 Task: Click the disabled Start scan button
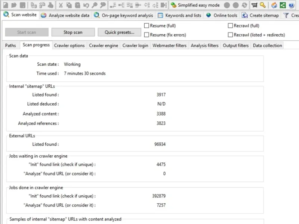pos(27,32)
